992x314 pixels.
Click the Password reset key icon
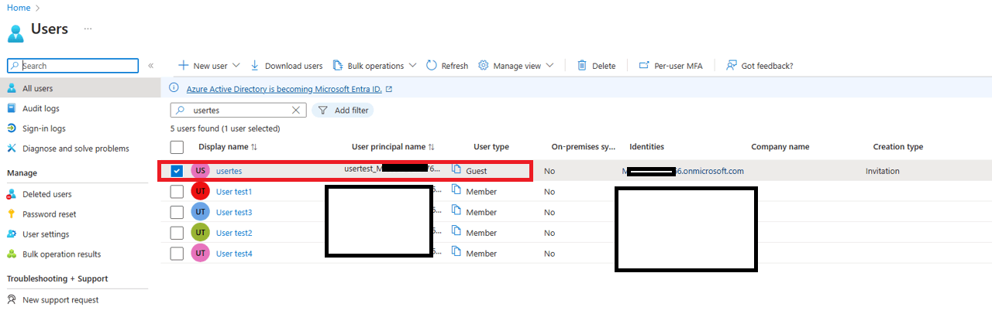pyautogui.click(x=12, y=214)
